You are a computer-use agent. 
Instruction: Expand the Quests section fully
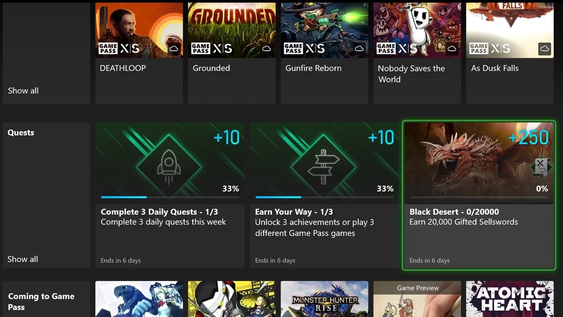(x=22, y=259)
